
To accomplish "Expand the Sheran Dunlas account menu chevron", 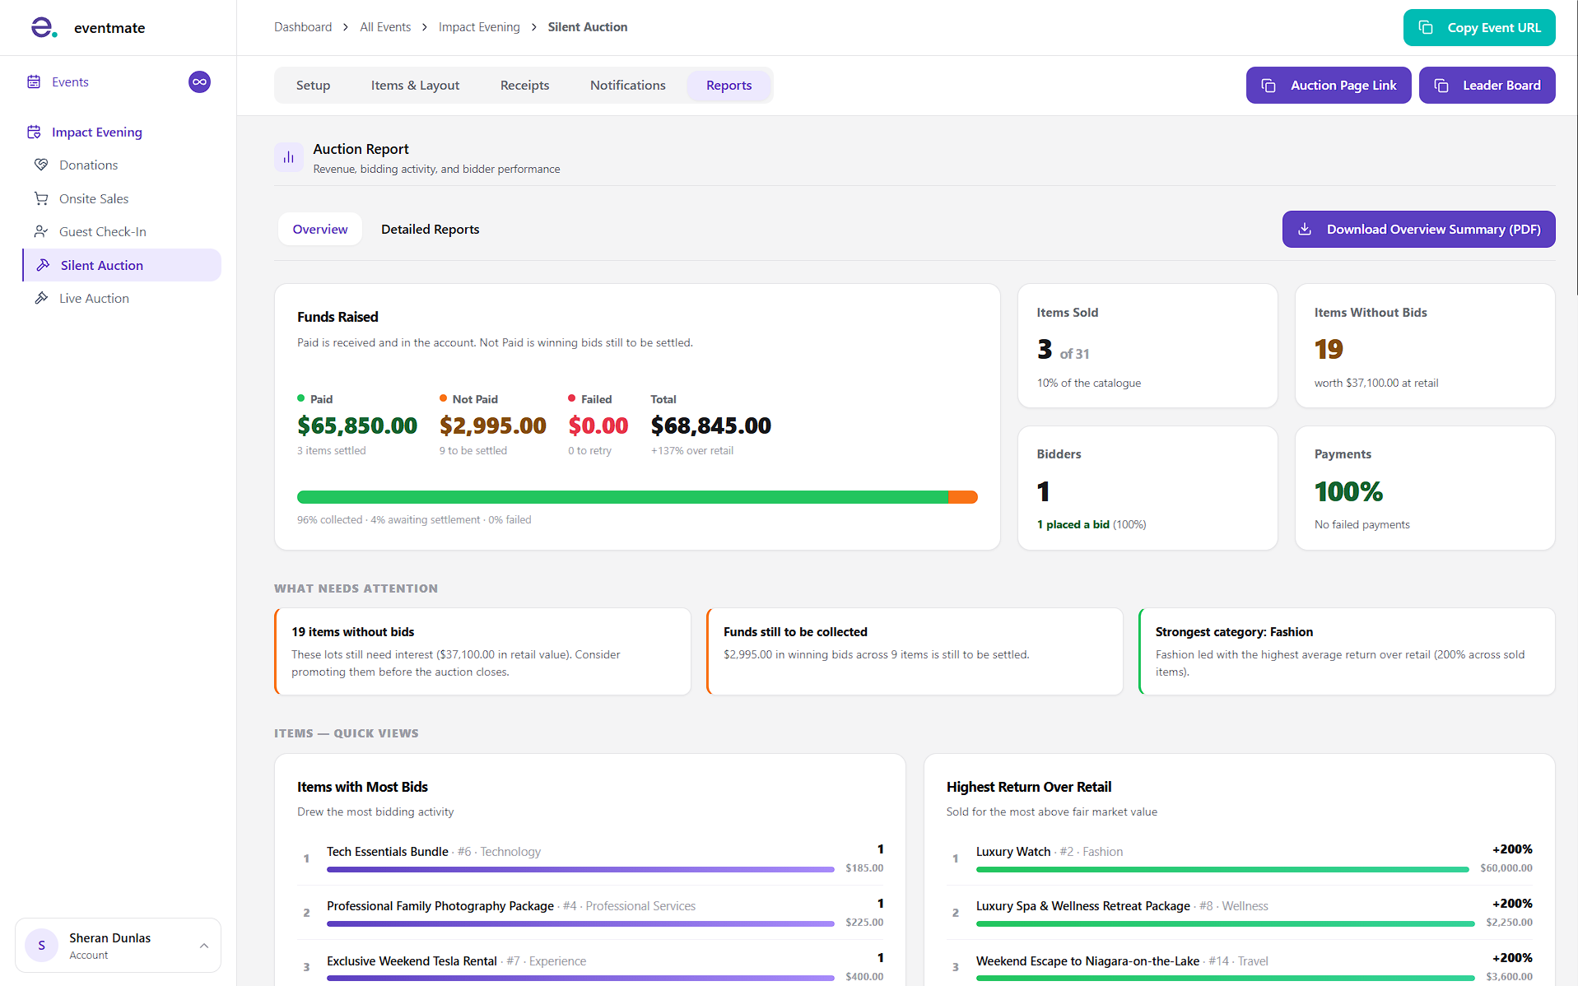I will click(x=204, y=946).
